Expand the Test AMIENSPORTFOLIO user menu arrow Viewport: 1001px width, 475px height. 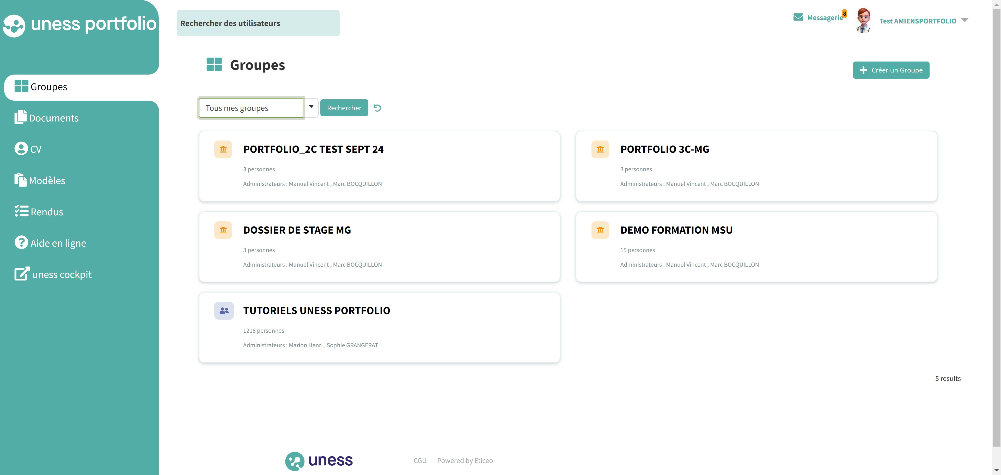[965, 20]
